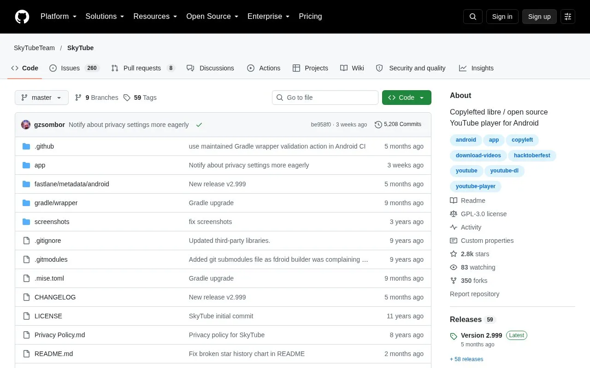
Task: Click the commit history clock icon
Action: 378,125
